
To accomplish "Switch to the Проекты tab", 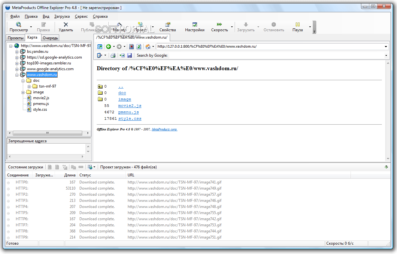I will (x=16, y=38).
